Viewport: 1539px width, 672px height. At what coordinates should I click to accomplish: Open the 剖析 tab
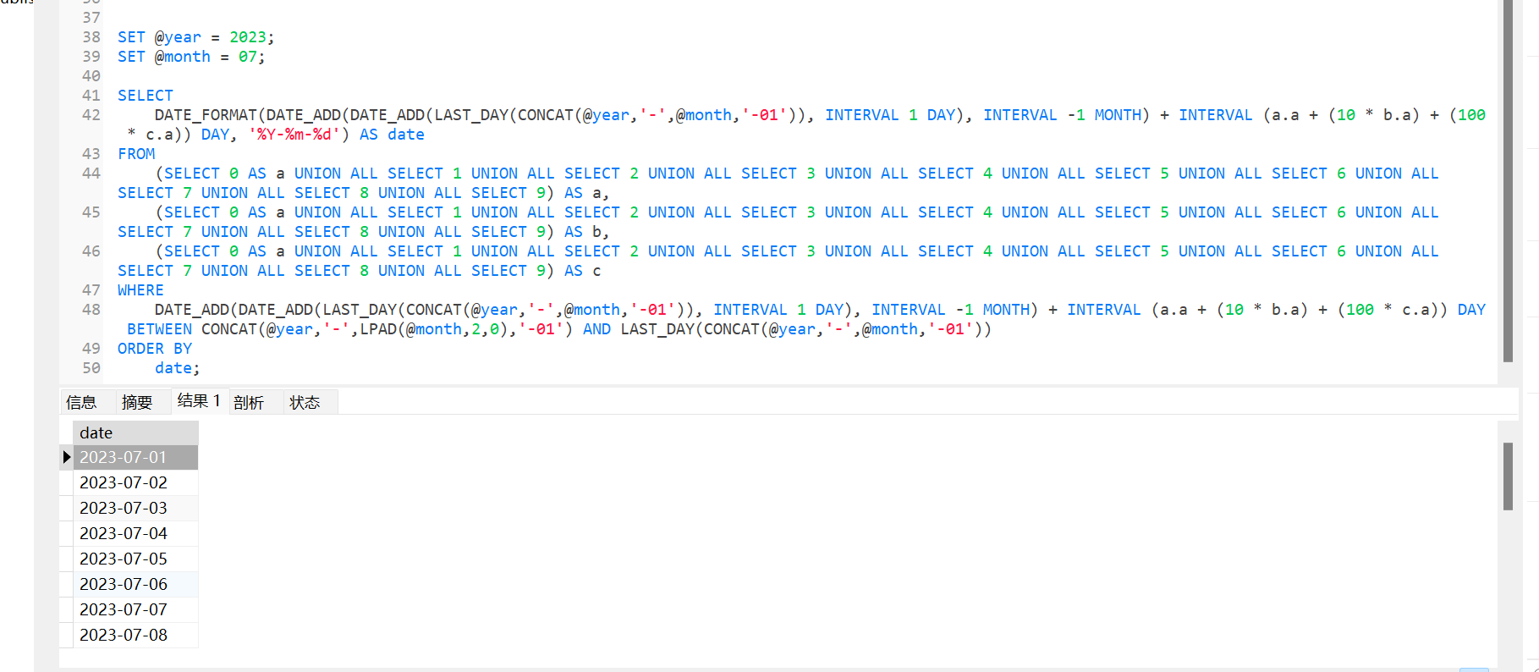click(x=249, y=402)
